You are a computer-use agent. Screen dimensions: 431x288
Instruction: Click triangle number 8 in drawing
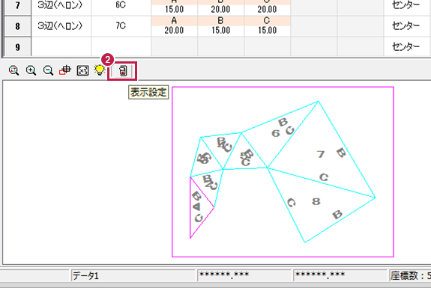click(x=316, y=202)
